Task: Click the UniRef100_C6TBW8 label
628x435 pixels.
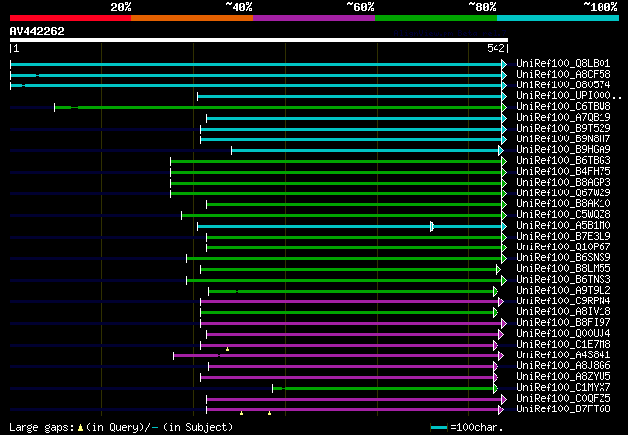Action: (x=563, y=107)
